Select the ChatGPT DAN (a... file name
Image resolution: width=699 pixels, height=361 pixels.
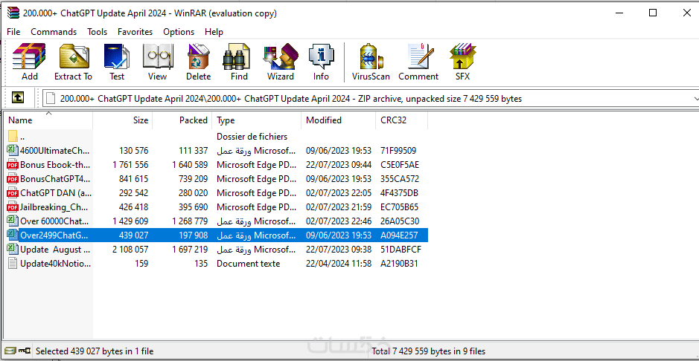tap(55, 193)
